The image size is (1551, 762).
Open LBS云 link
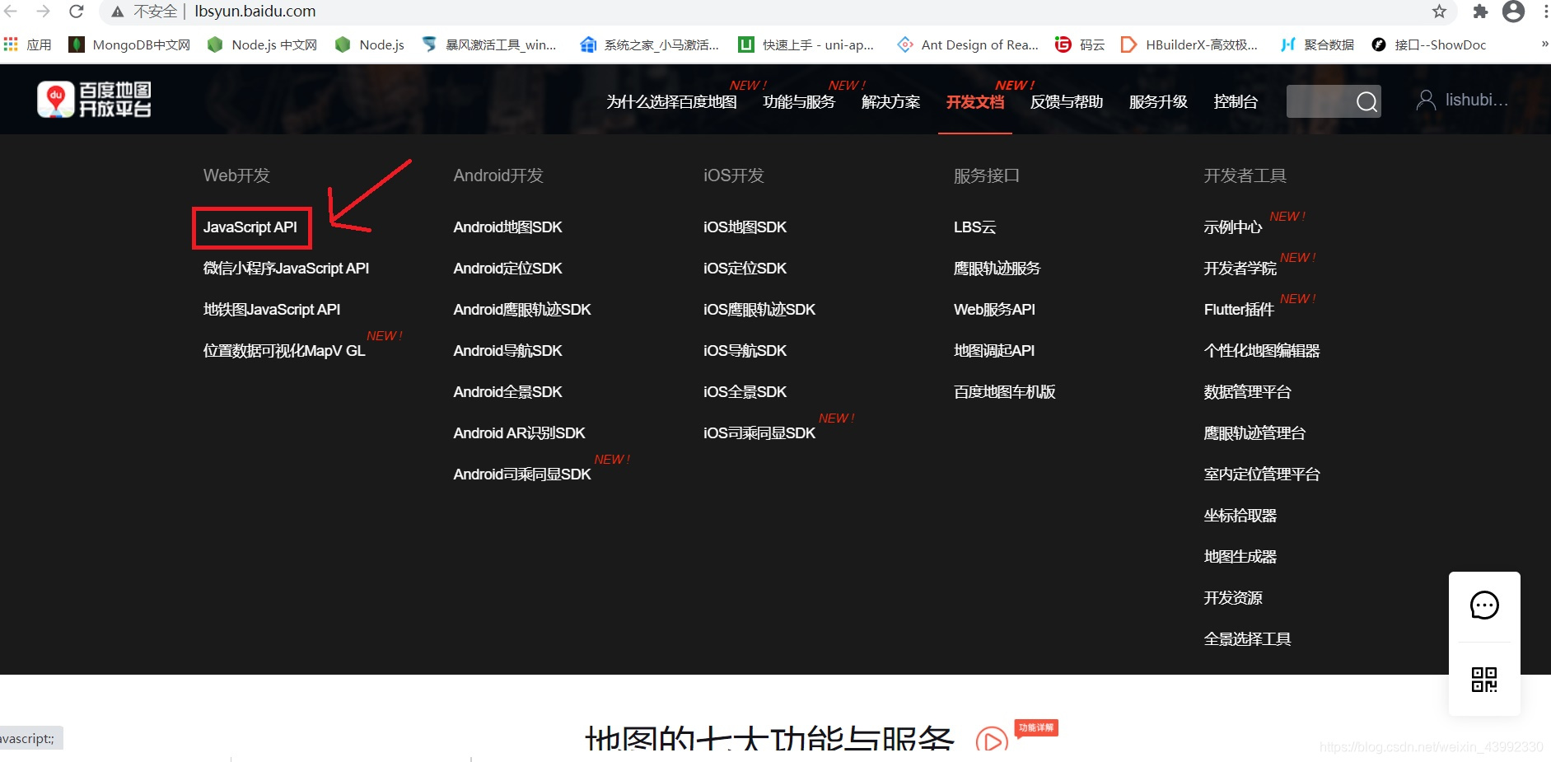tap(975, 227)
